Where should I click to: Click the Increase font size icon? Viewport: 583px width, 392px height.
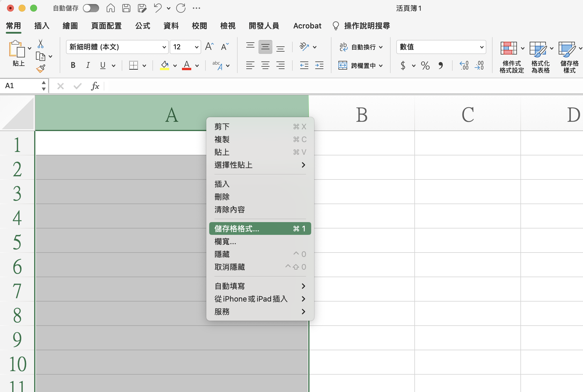click(209, 47)
